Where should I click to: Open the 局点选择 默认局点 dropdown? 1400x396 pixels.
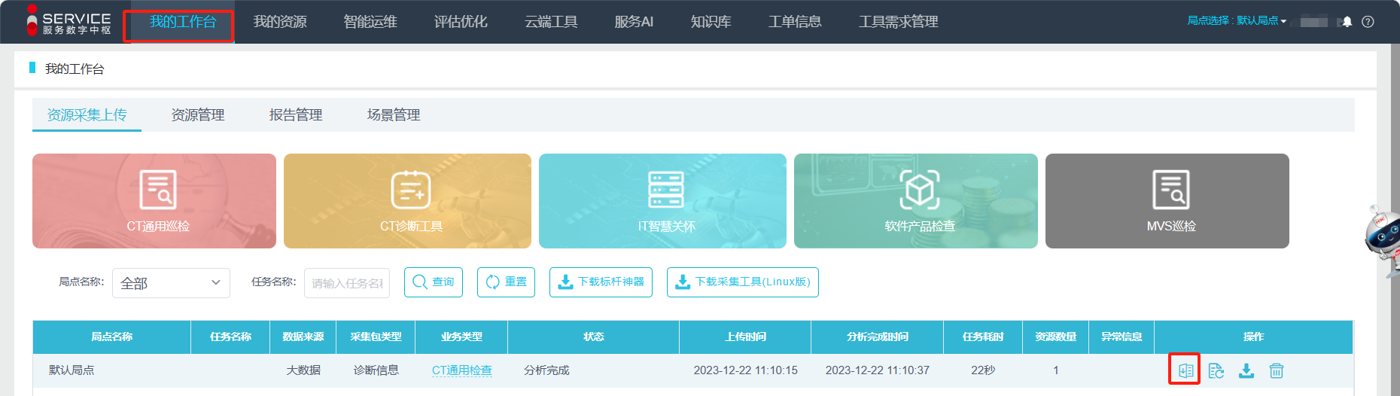click(x=1237, y=21)
